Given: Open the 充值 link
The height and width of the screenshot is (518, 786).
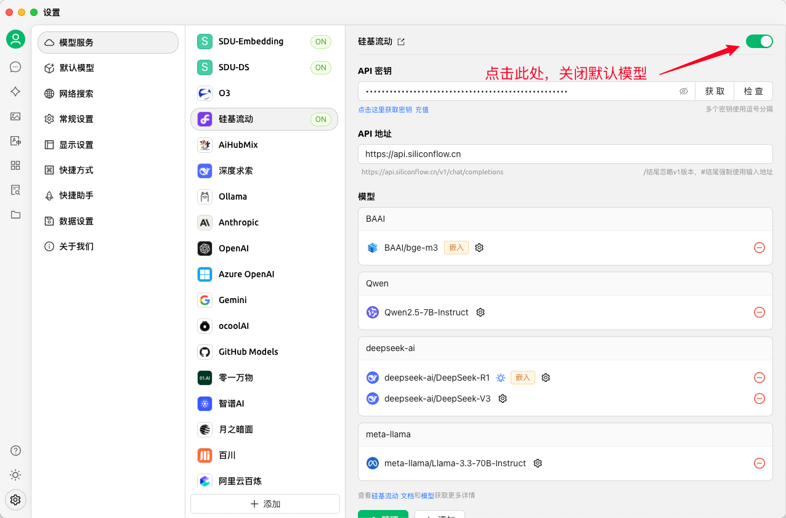Looking at the screenshot, I should (422, 110).
